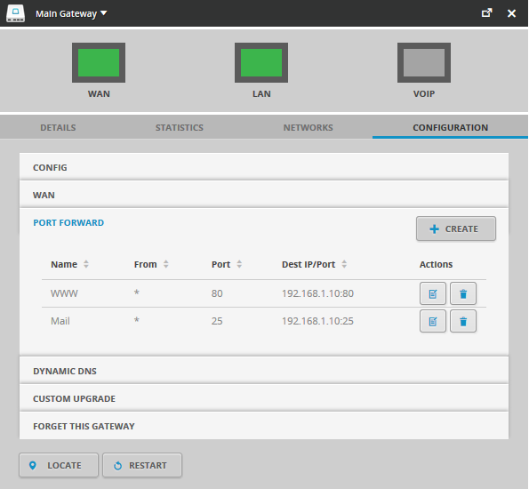The height and width of the screenshot is (489, 529).
Task: Switch to the Statistics tab
Action: 179,127
